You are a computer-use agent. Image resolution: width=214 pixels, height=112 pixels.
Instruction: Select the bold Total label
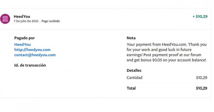[x=131, y=88]
